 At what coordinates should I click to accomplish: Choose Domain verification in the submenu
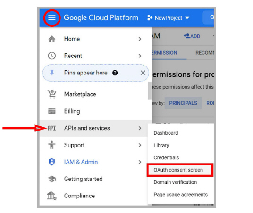180,182
